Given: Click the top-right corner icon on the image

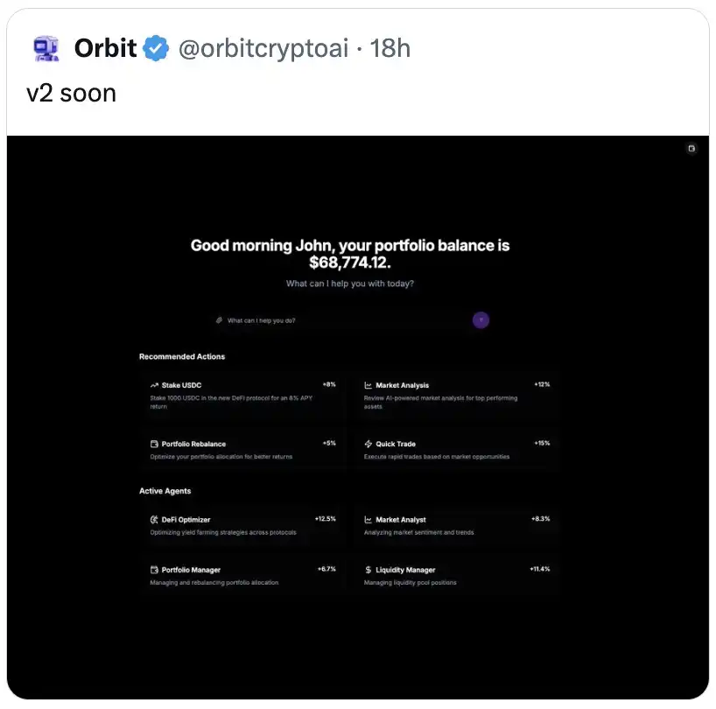Looking at the screenshot, I should tap(691, 149).
